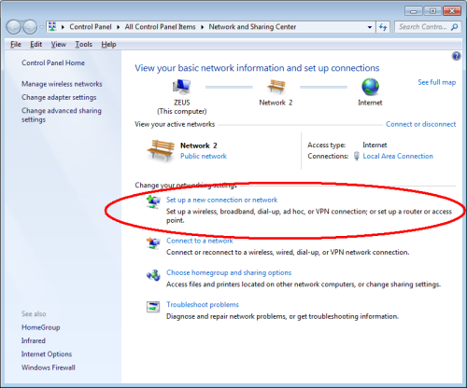Open Choose homegroup and sharing options
The width and height of the screenshot is (467, 388).
229,272
